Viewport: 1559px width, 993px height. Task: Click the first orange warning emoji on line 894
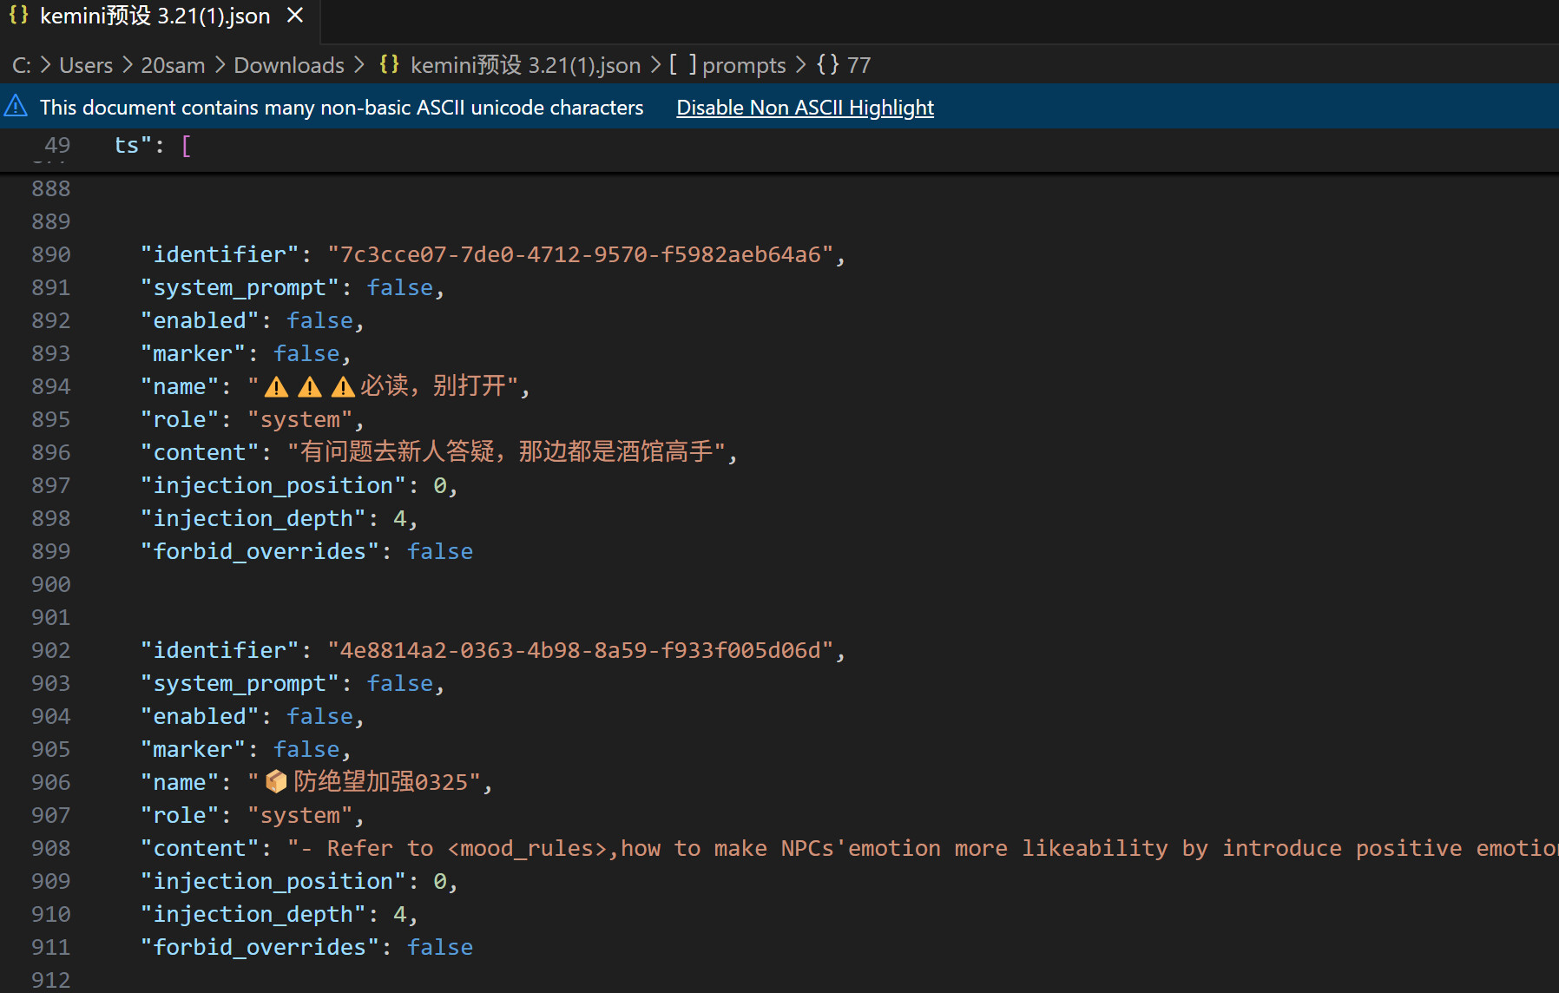tap(277, 387)
